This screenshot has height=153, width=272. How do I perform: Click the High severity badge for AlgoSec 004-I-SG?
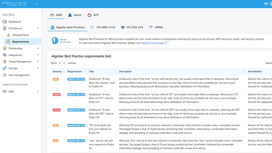(56, 125)
